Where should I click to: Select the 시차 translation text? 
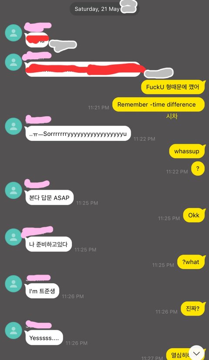click(172, 116)
